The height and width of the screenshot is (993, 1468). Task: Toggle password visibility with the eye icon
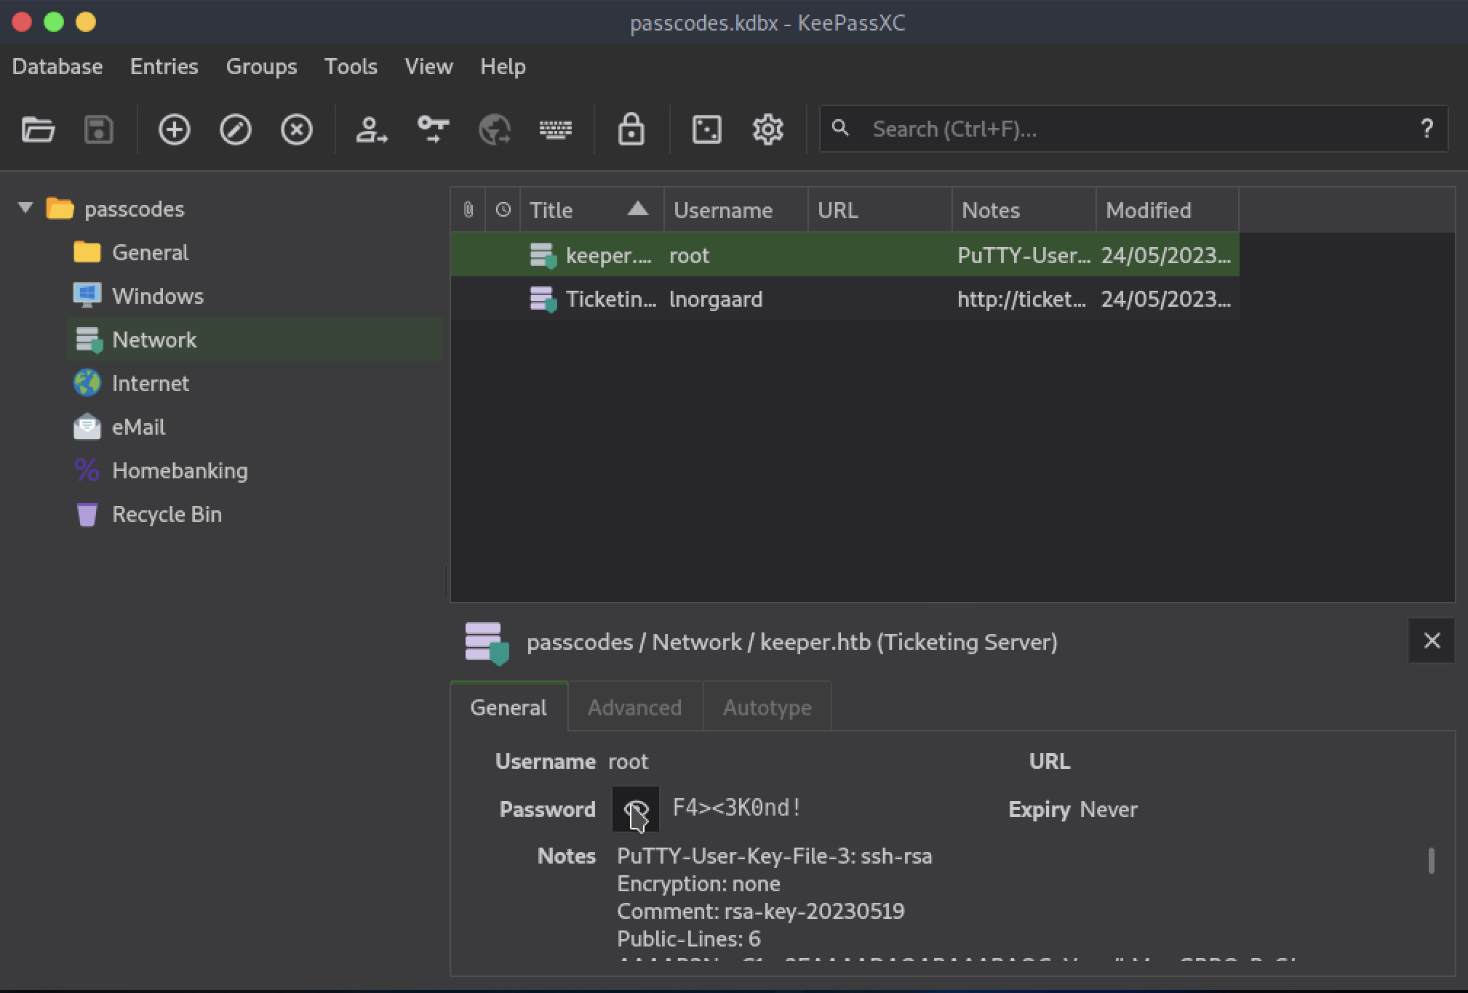pyautogui.click(x=636, y=809)
